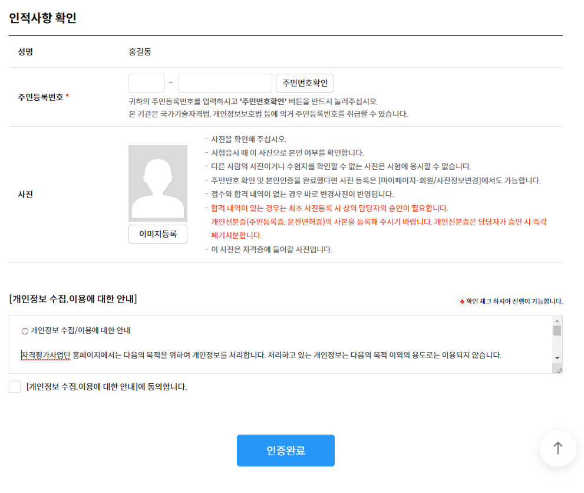Click the red asterisk next to 주민등록번호

[67, 97]
